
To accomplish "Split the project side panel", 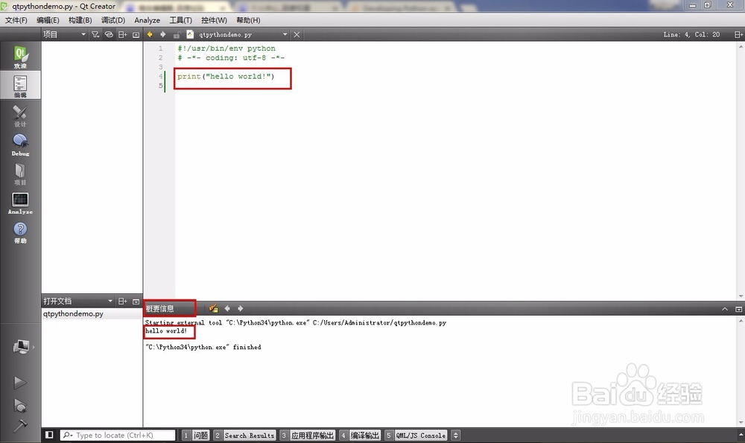I will pyautogui.click(x=123, y=34).
